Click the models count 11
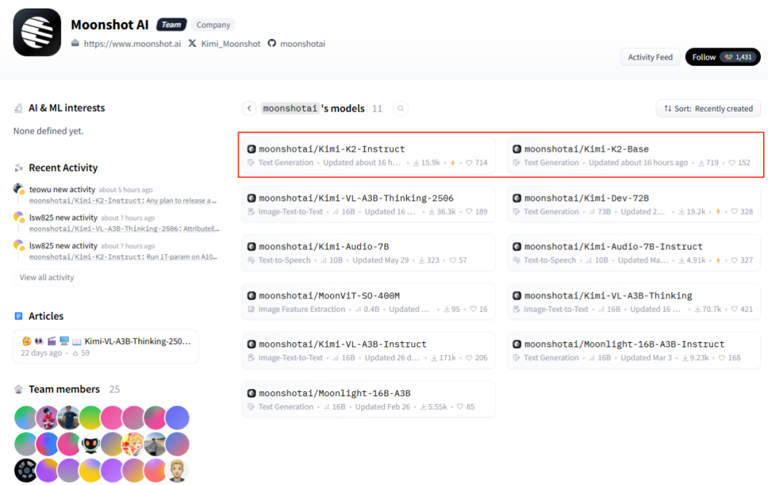Viewport: 768px width, 485px height. (377, 109)
